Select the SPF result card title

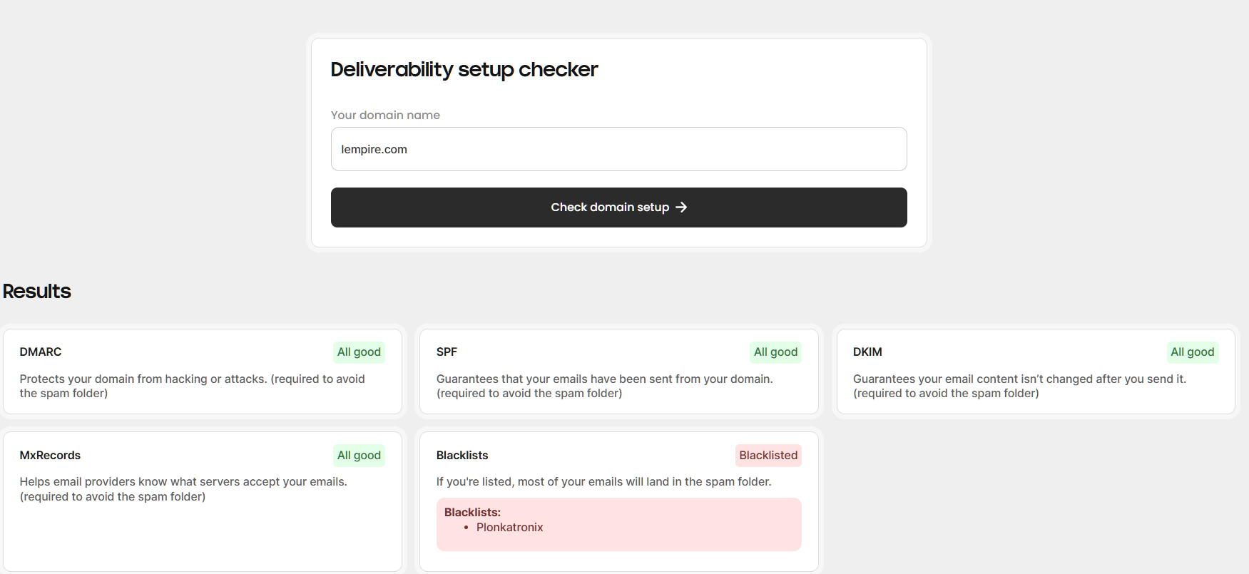point(447,352)
